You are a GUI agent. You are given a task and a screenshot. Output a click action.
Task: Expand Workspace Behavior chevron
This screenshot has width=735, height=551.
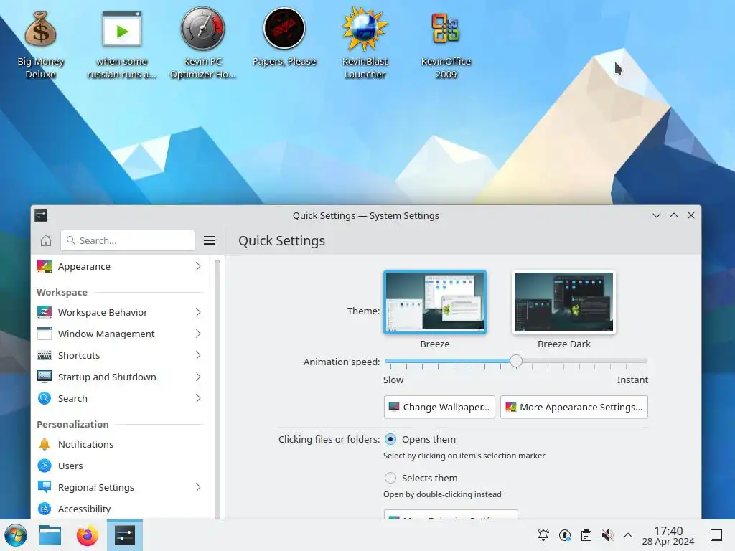[x=198, y=312]
